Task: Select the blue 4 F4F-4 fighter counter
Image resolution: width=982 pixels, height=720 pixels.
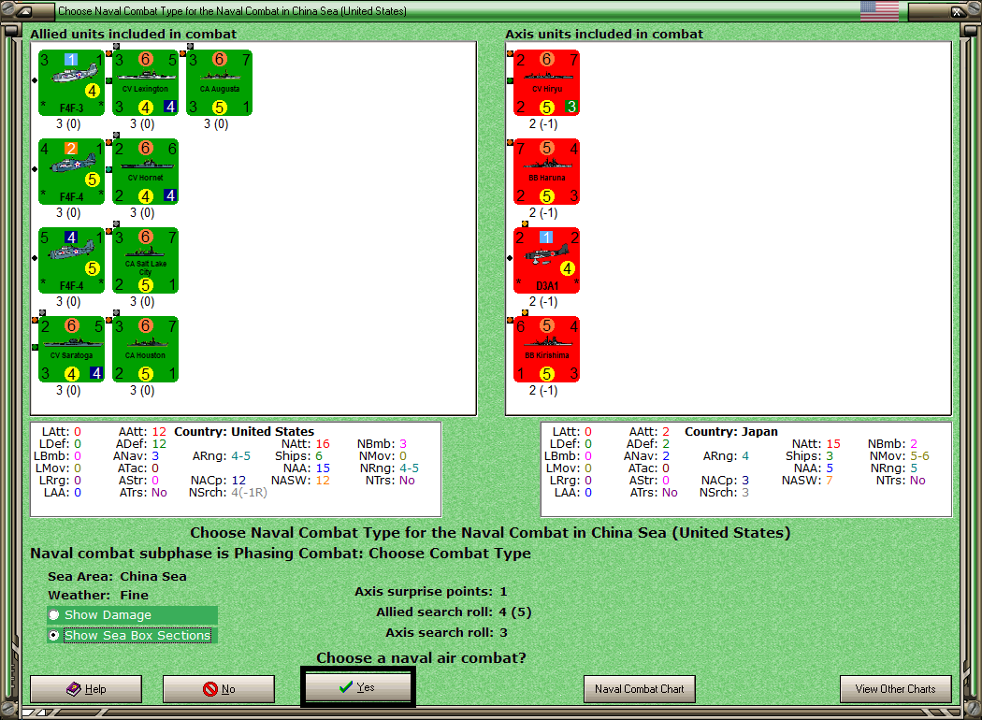Action: click(71, 261)
